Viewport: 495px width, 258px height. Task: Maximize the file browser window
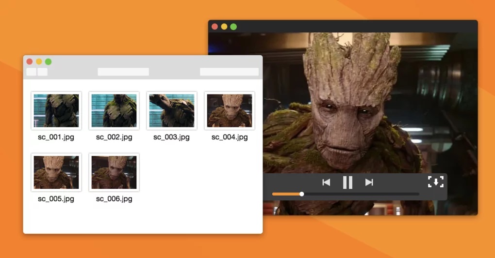[x=49, y=61]
